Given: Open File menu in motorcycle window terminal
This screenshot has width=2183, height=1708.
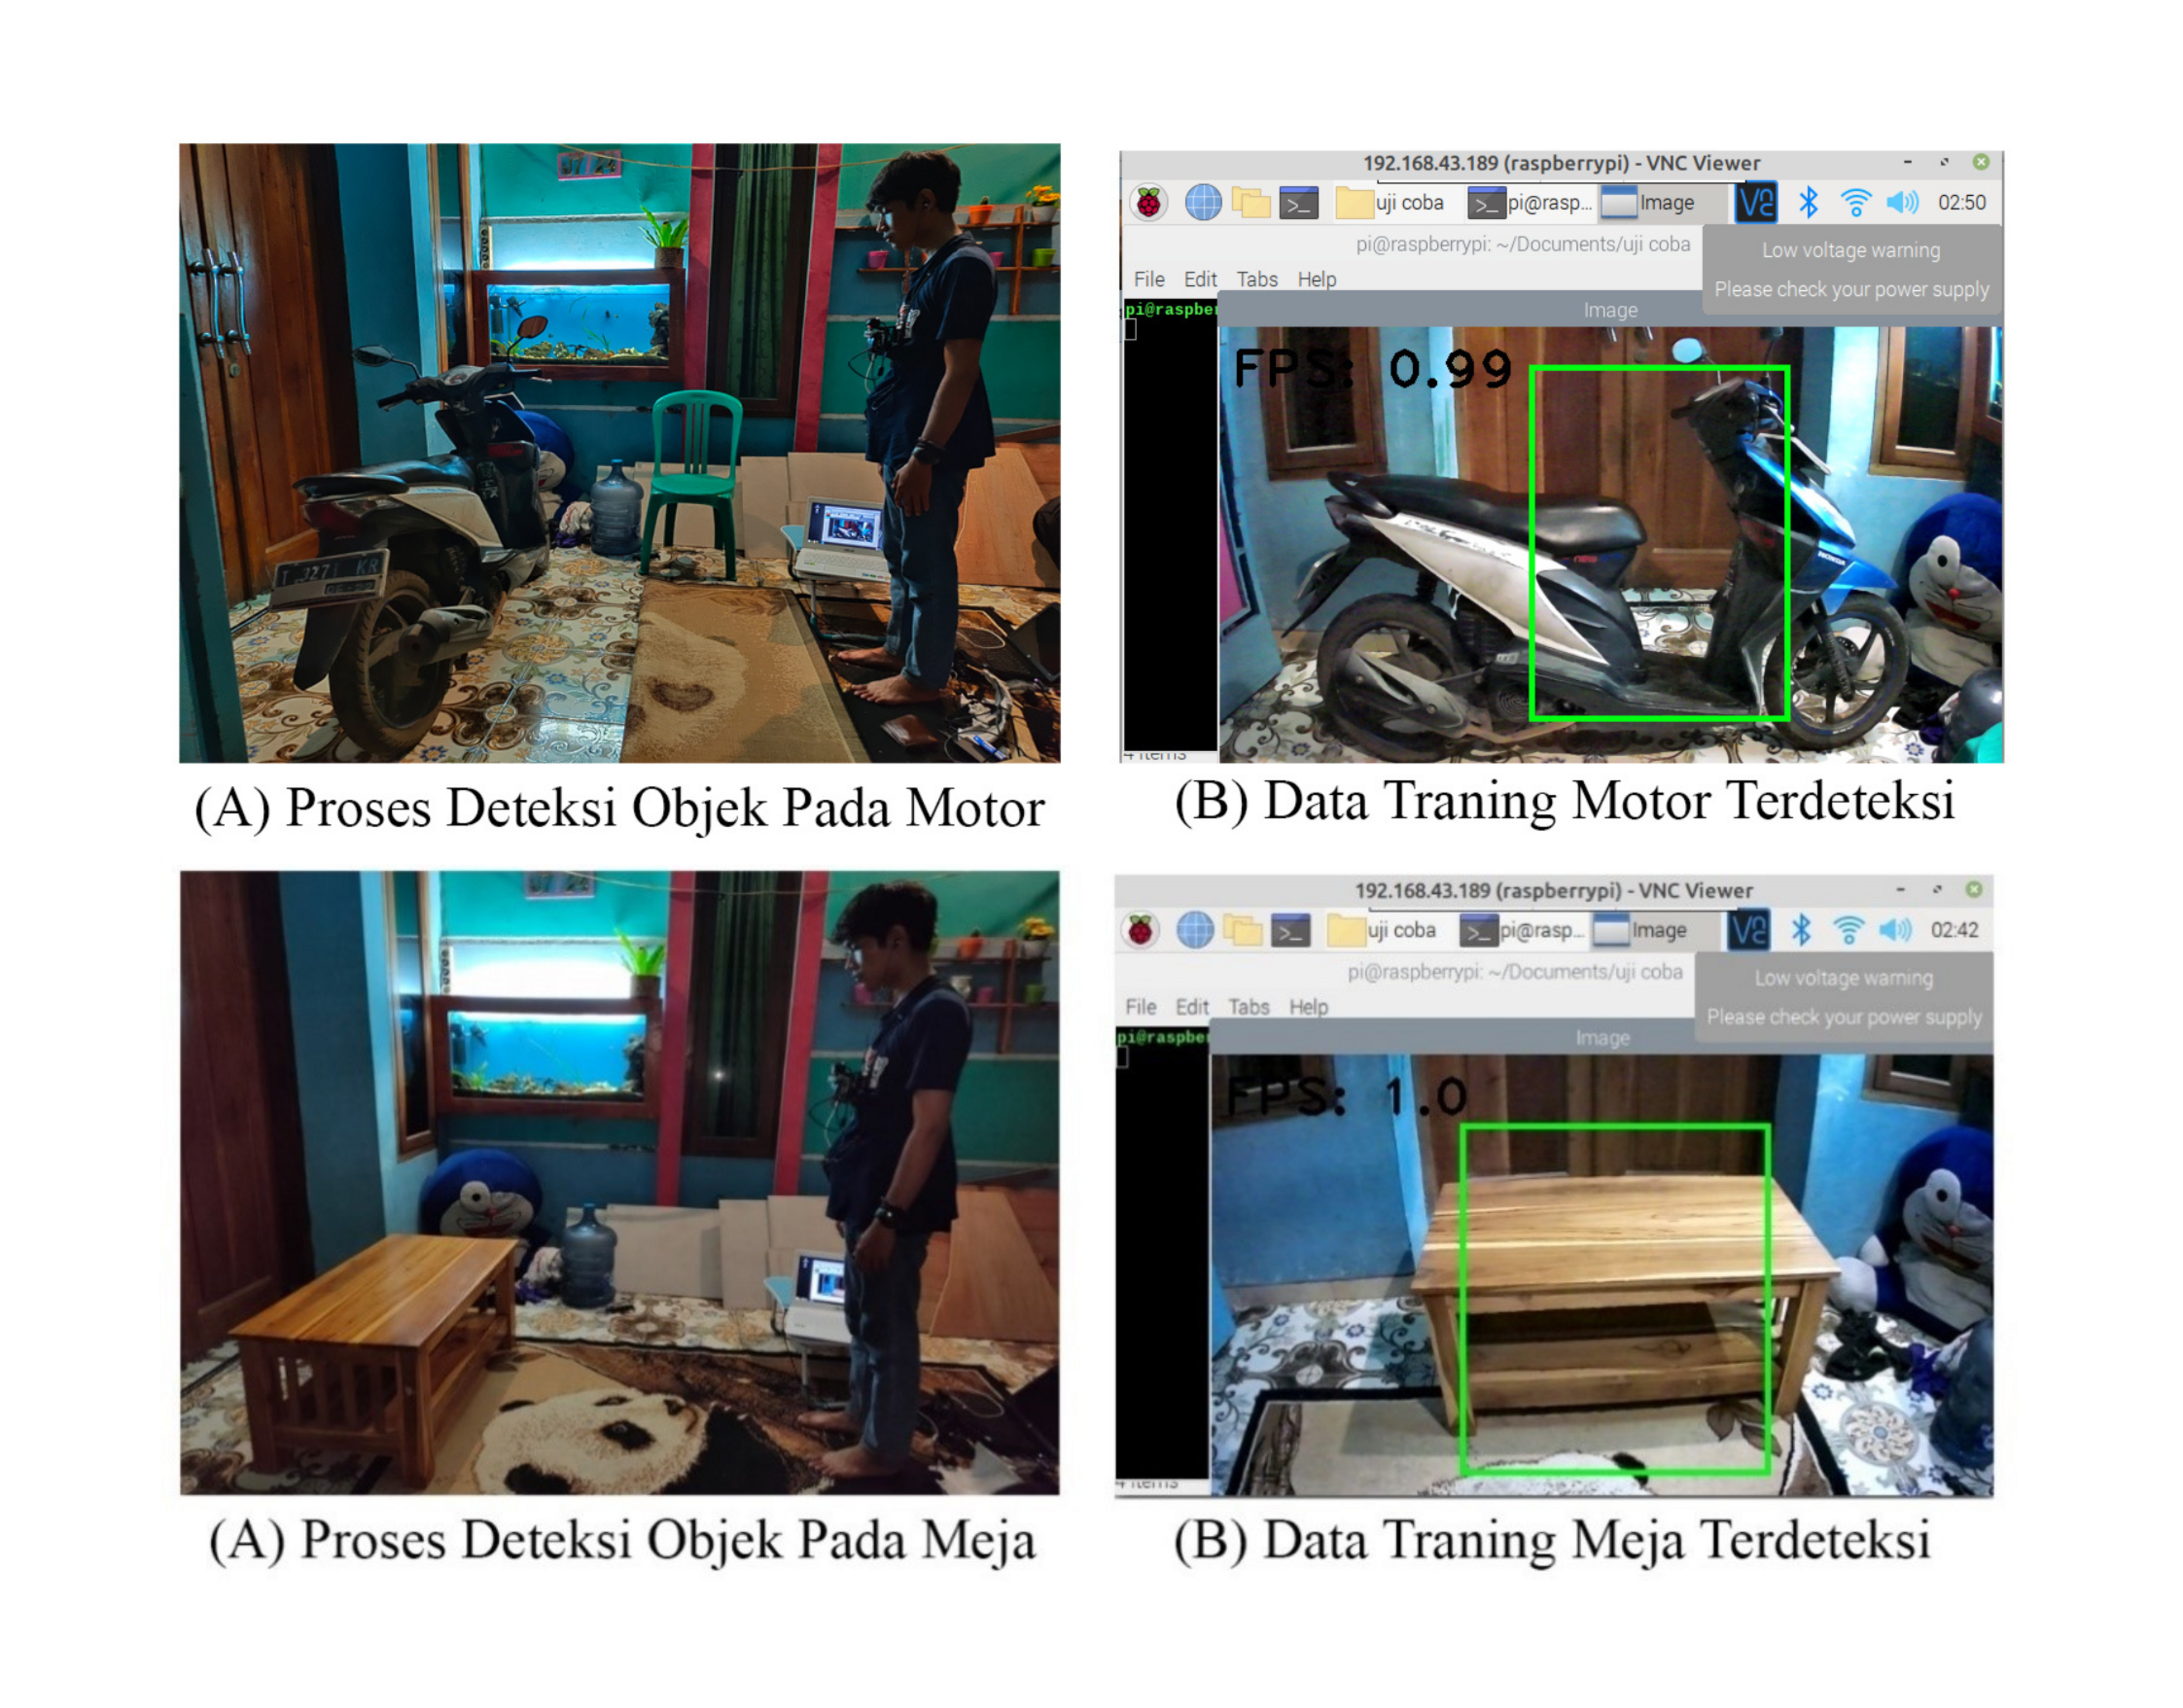Looking at the screenshot, I should pyautogui.click(x=1149, y=280).
